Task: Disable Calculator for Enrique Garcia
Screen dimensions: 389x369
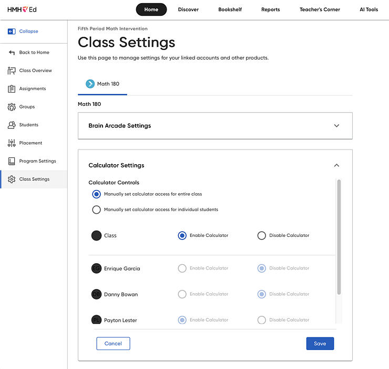Action: coord(261,268)
